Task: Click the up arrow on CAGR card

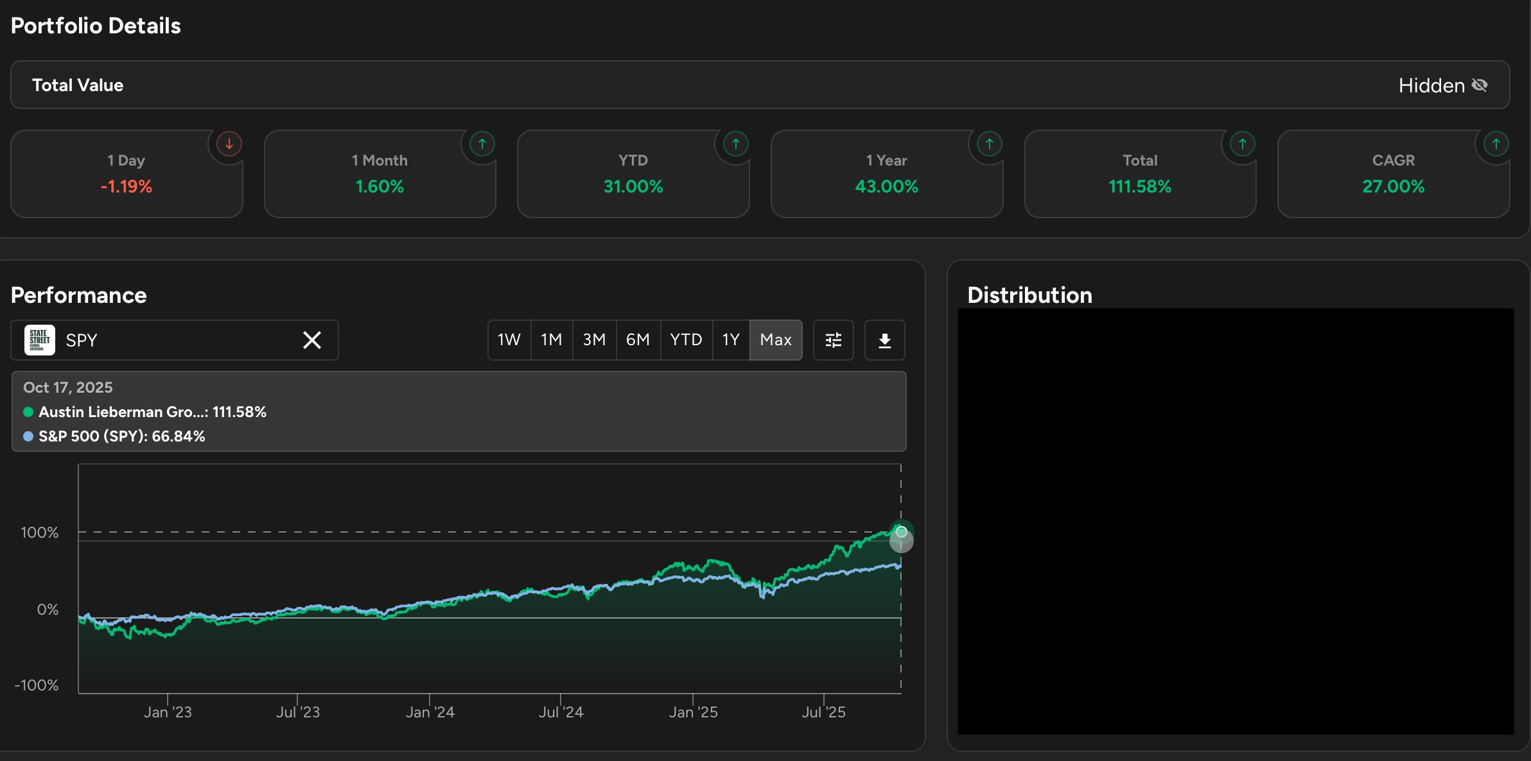Action: [x=1496, y=144]
